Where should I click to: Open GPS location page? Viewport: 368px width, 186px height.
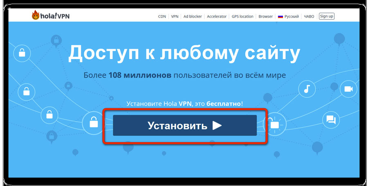242,16
